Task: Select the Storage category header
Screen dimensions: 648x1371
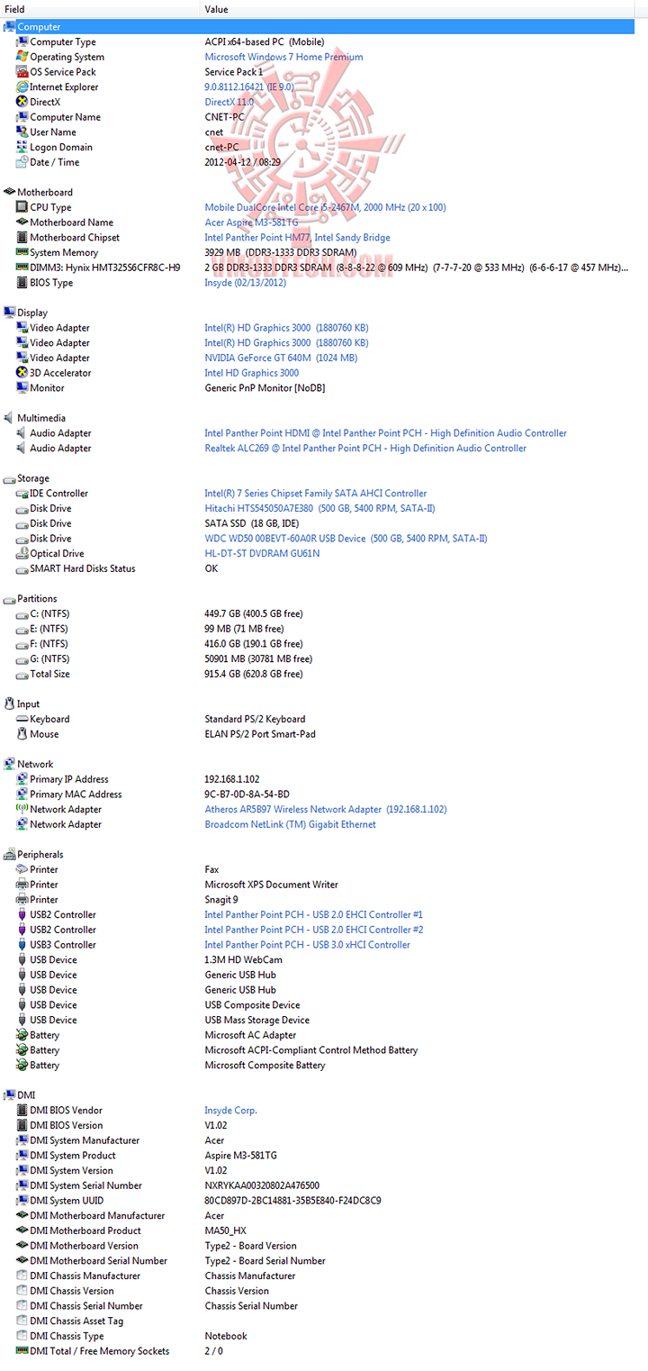Action: point(33,478)
